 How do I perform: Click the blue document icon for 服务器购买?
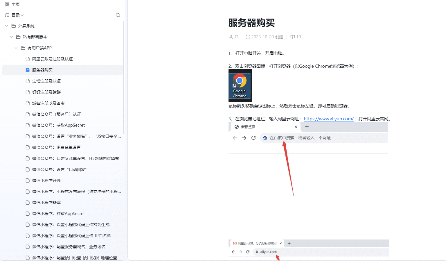click(x=28, y=70)
